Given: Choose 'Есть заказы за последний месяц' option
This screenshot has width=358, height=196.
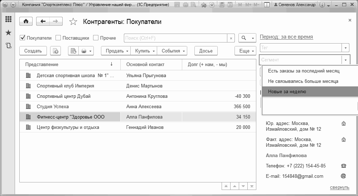Looking at the screenshot, I should coord(304,71).
